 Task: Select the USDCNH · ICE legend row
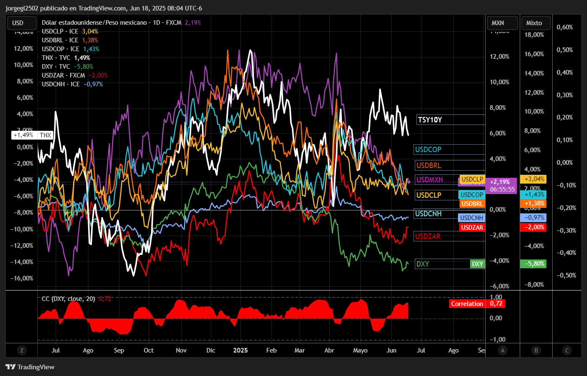[72, 84]
